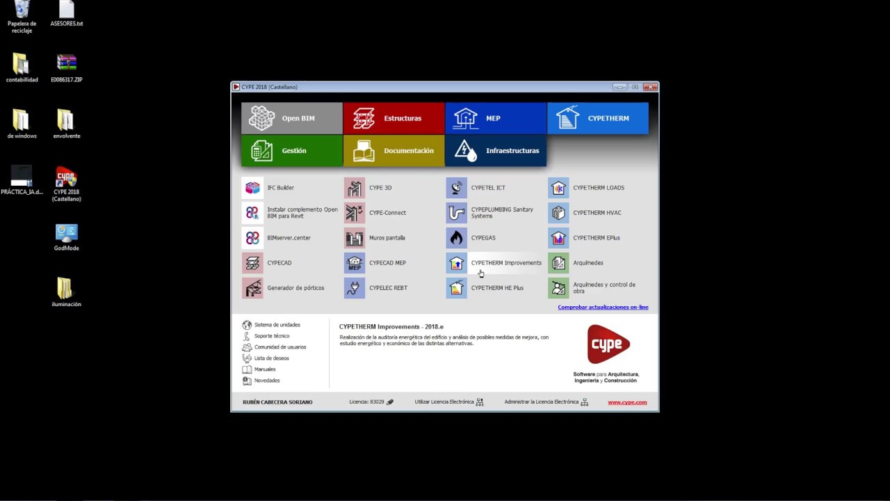Open the CYPELEC REBT plug icon
The height and width of the screenshot is (501, 890).
tap(355, 288)
